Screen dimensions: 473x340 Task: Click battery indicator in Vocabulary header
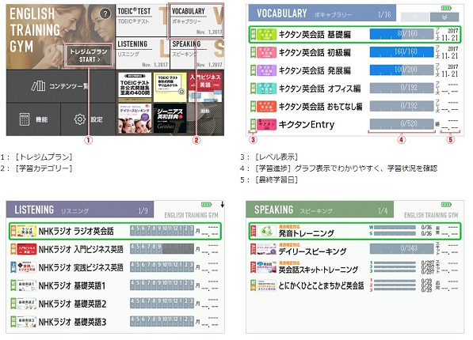(446, 8)
